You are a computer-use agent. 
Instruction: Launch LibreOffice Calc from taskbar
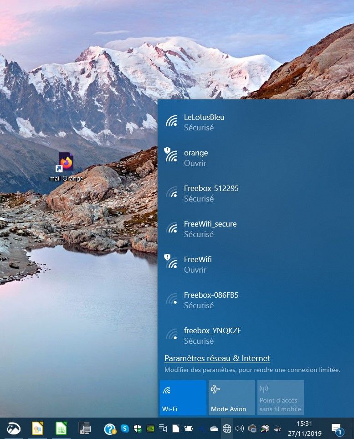61,429
